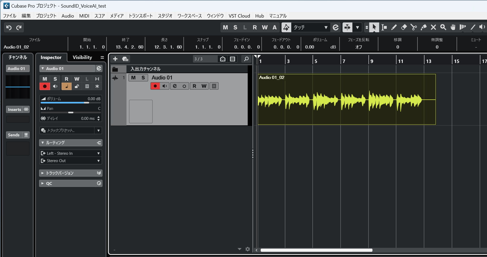Click the Audio 01 waveform track icon
This screenshot has height=257, width=487.
click(x=115, y=78)
